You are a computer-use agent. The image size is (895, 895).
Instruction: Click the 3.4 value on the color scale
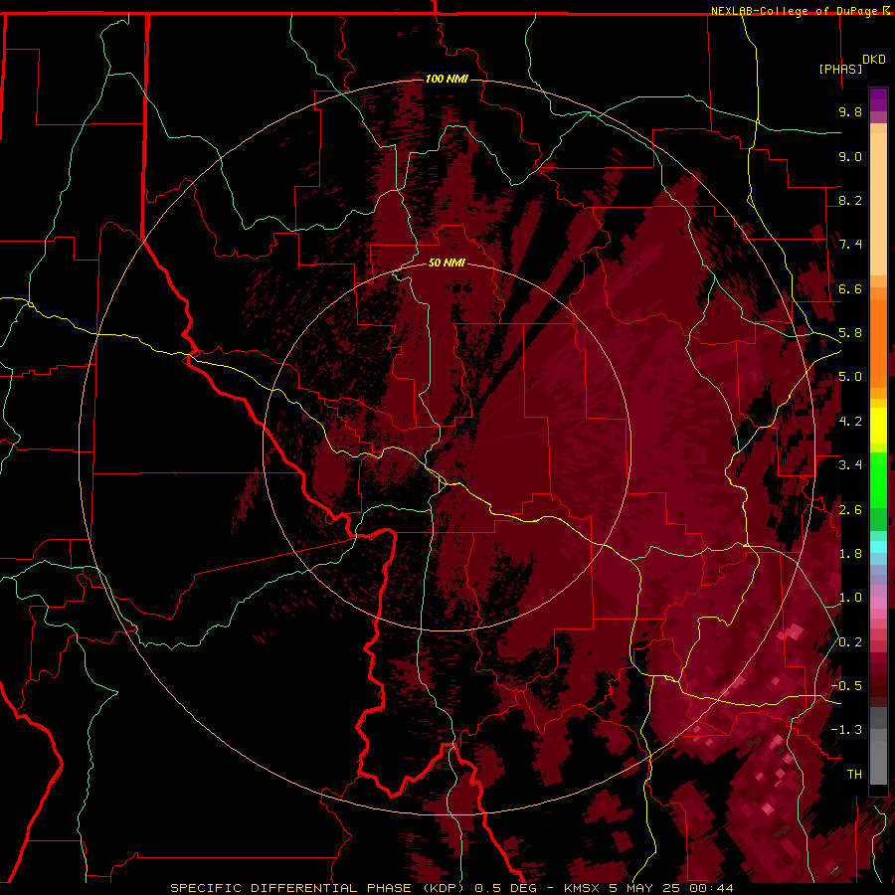[850, 465]
